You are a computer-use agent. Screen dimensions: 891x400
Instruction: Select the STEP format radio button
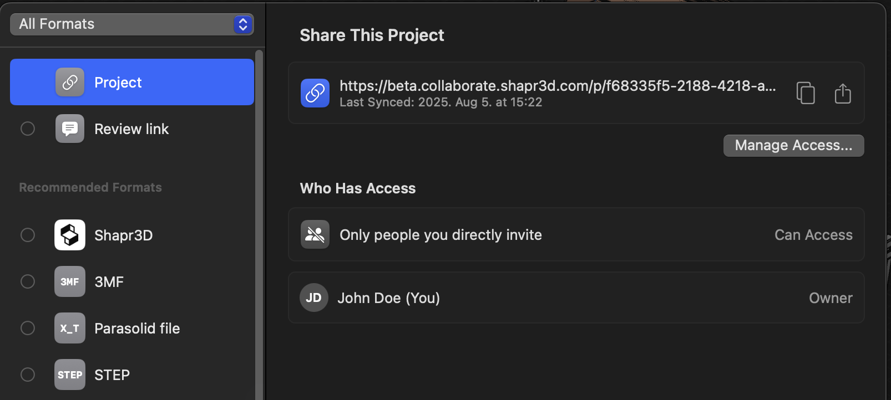point(28,375)
